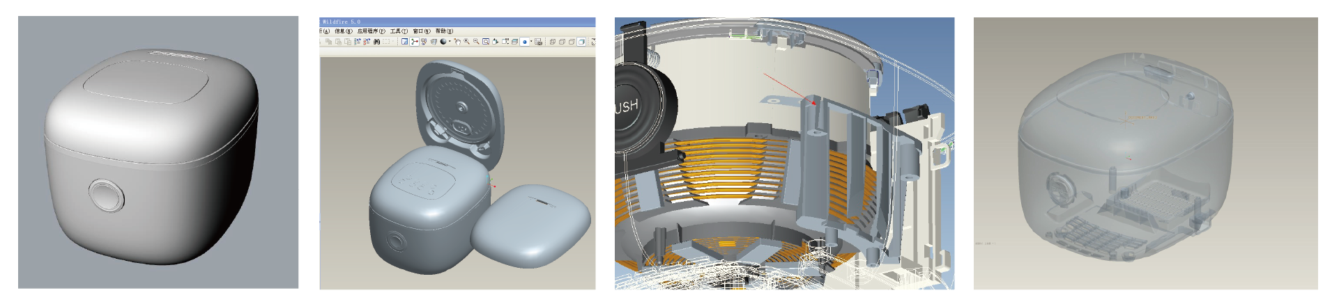This screenshot has width=1339, height=304.
Task: Click the rice cooker render thumbnail on gray background
Action: pyautogui.click(x=158, y=152)
